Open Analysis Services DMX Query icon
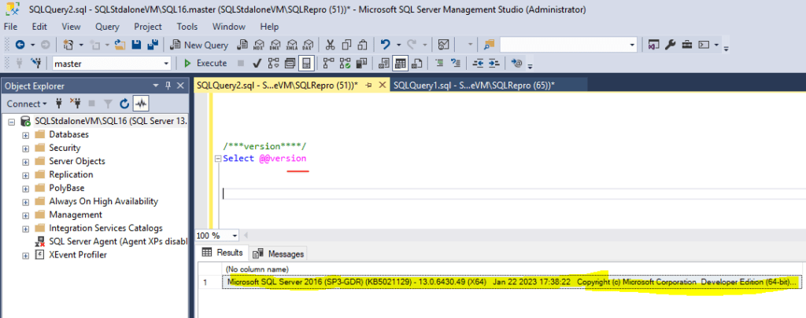Image resolution: width=806 pixels, height=318 pixels. coord(275,45)
